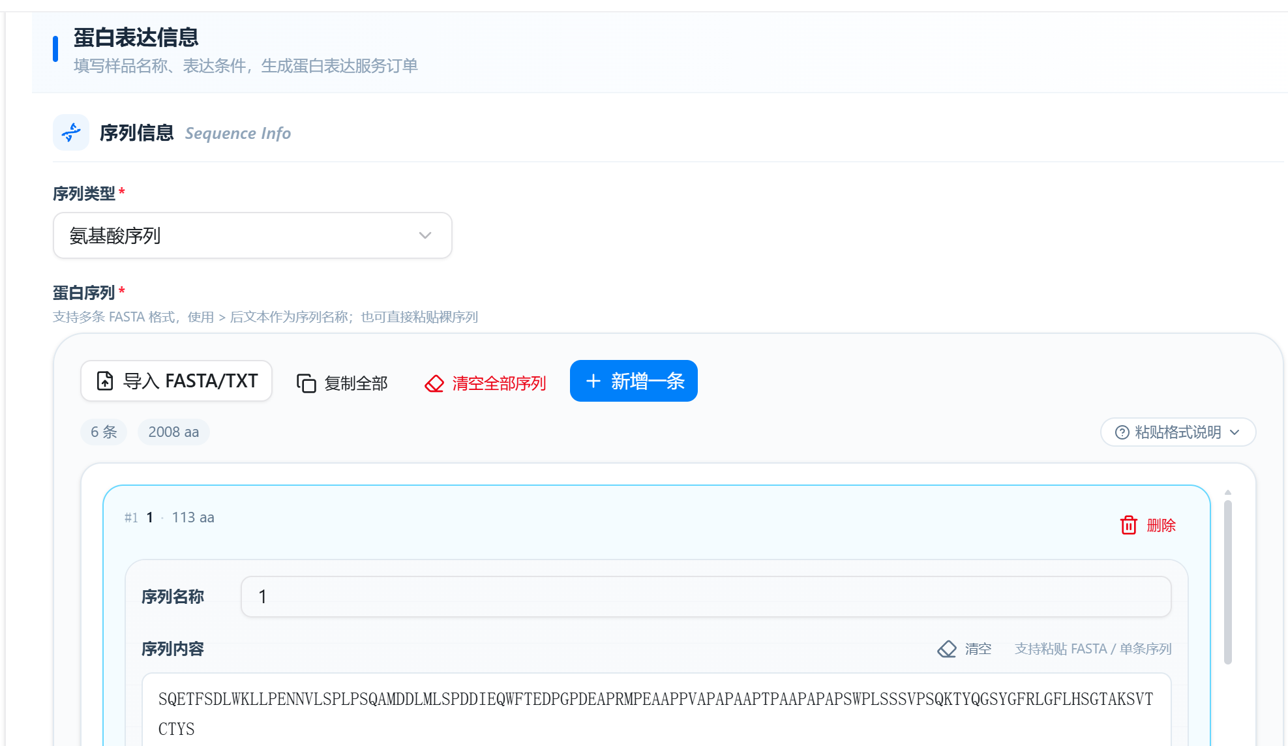Click the 序列内容 label
Viewport: 1288px width, 746px height.
[x=173, y=649]
